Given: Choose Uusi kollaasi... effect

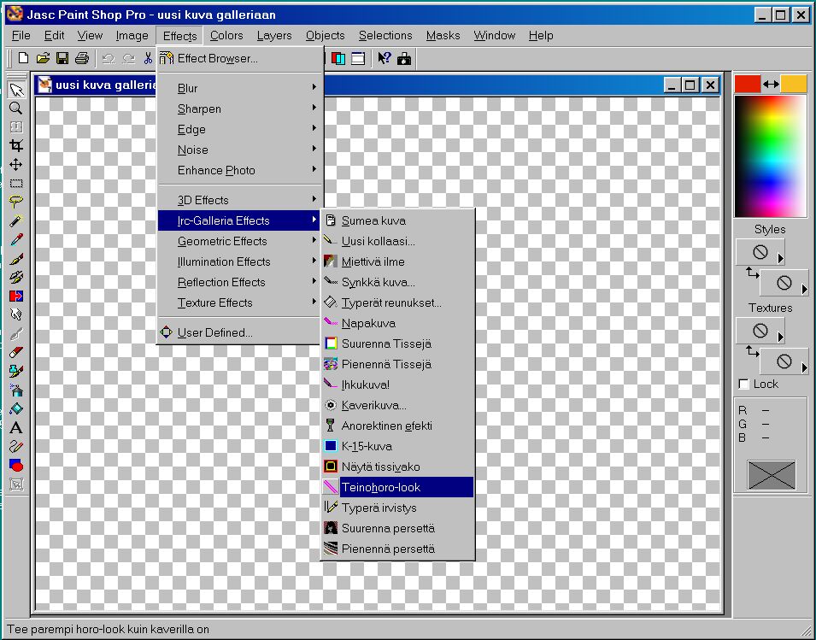Looking at the screenshot, I should (x=397, y=241).
